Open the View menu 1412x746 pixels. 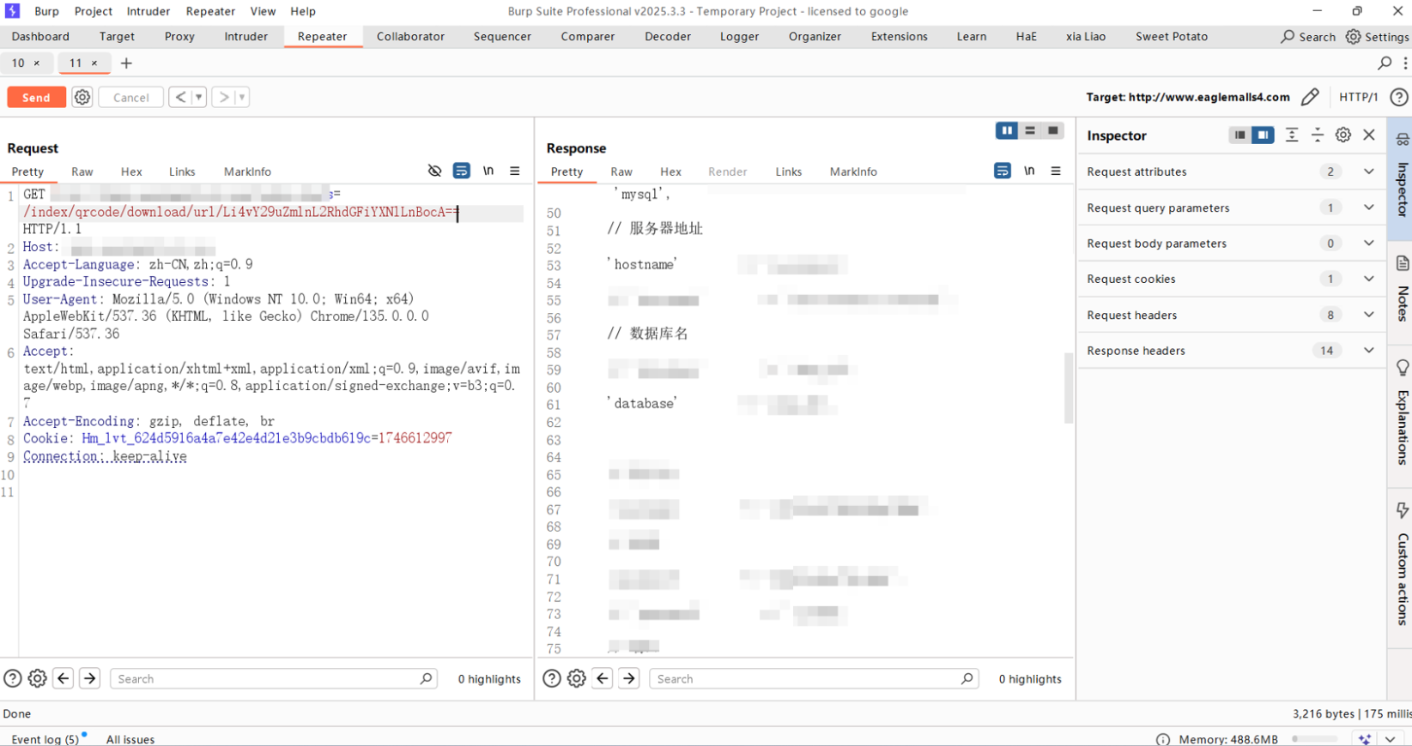[263, 11]
